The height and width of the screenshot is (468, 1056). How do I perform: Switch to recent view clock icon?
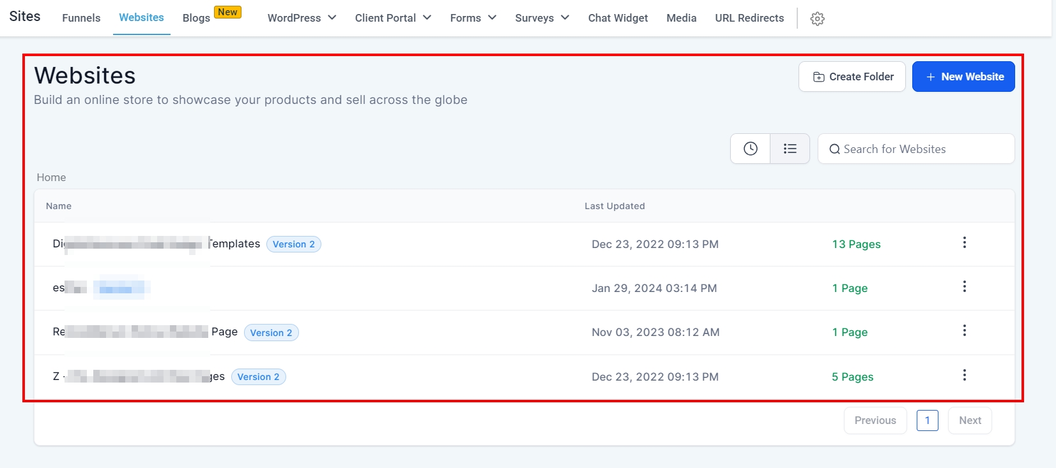click(751, 149)
